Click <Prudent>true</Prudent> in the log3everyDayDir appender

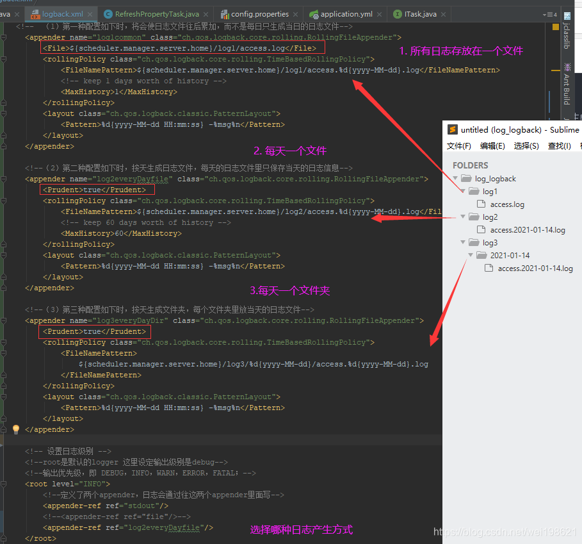point(94,332)
